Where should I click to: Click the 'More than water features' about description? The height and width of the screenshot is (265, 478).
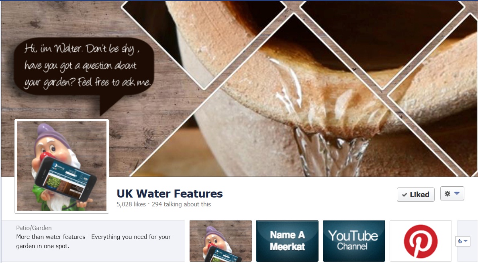[x=93, y=241]
